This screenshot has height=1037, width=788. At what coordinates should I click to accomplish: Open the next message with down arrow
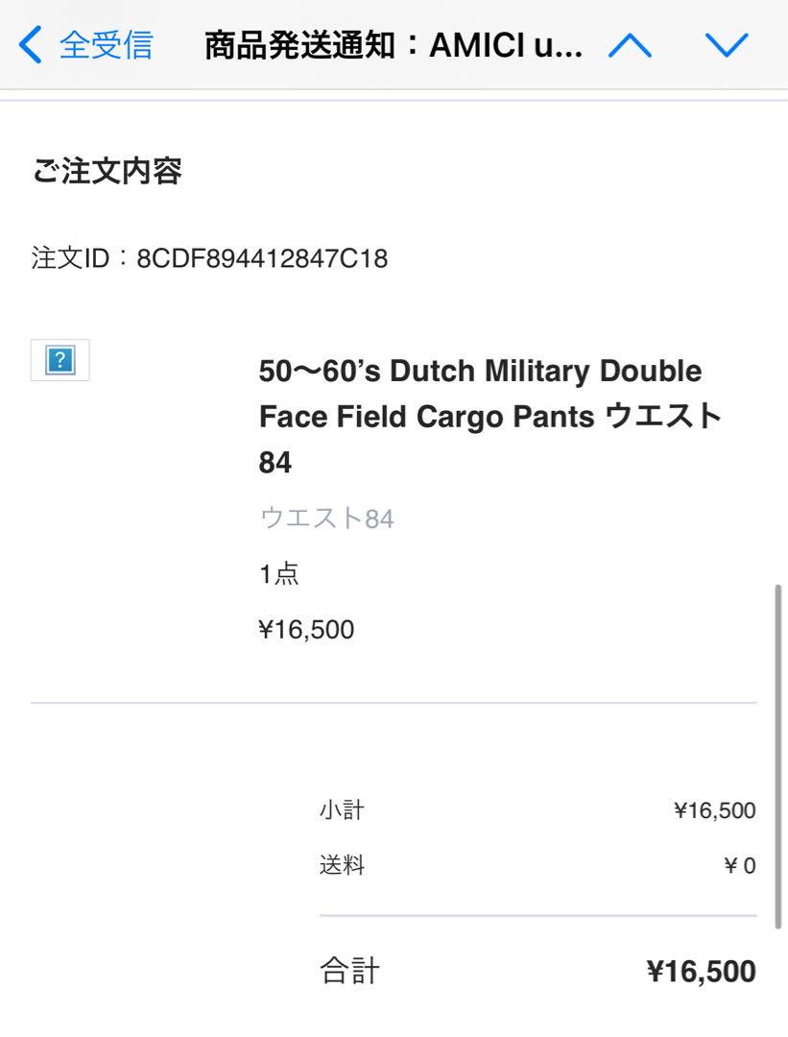tap(727, 45)
